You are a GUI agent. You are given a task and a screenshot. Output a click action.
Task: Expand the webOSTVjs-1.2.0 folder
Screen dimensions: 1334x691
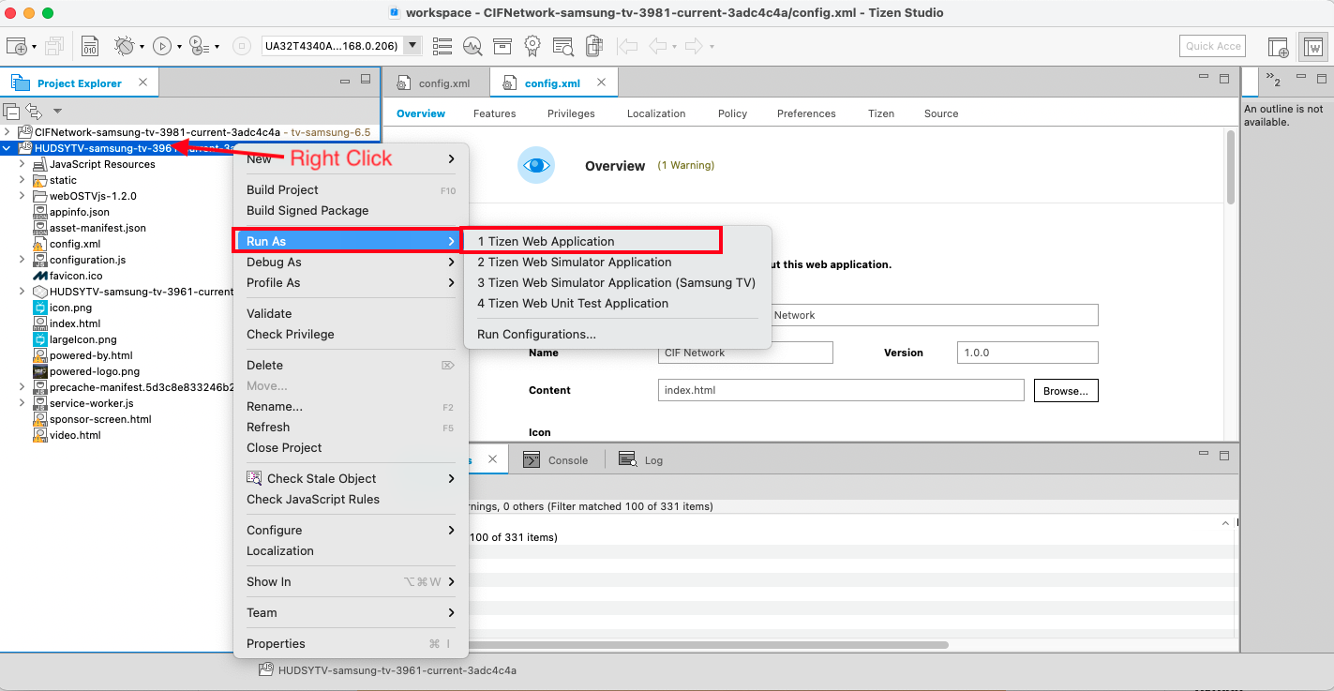coord(22,196)
